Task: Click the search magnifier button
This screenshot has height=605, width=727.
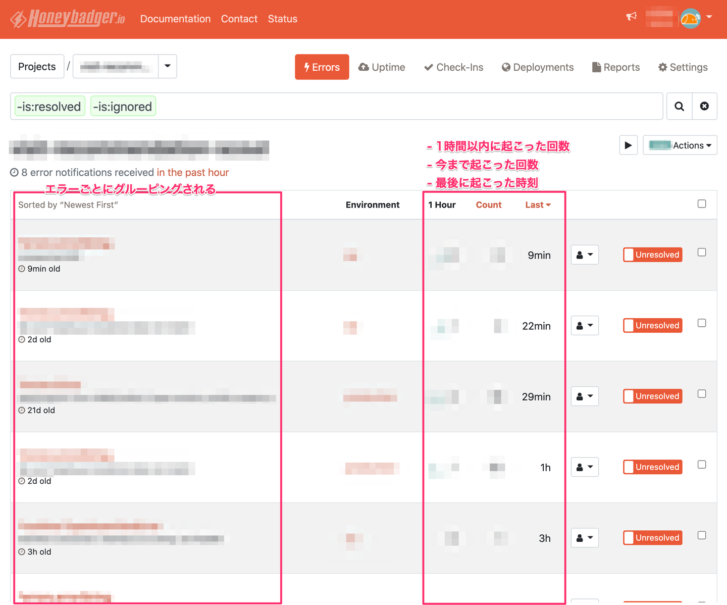Action: pyautogui.click(x=679, y=106)
